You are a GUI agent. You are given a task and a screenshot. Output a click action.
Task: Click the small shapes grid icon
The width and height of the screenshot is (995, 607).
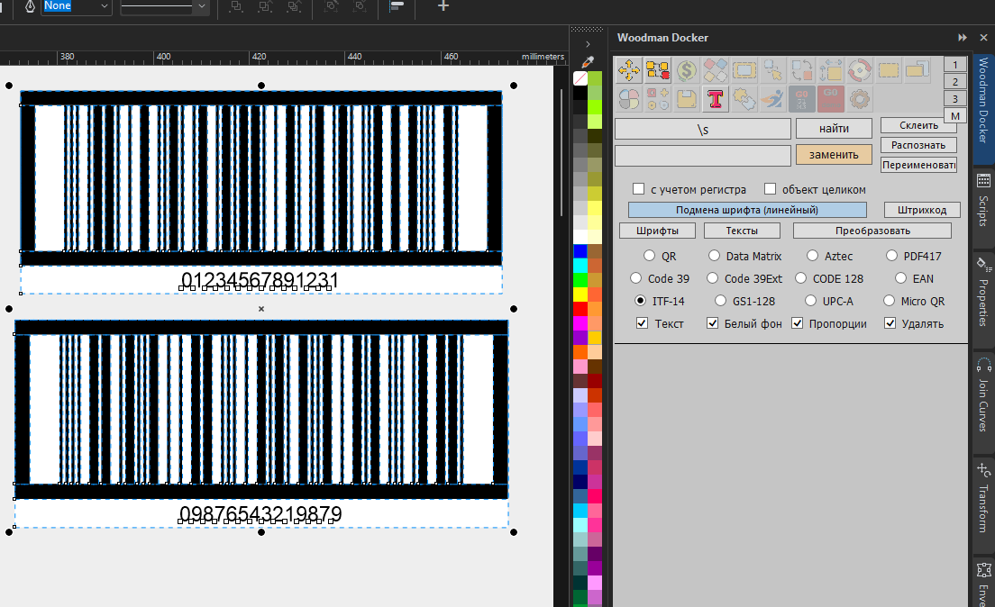(657, 99)
